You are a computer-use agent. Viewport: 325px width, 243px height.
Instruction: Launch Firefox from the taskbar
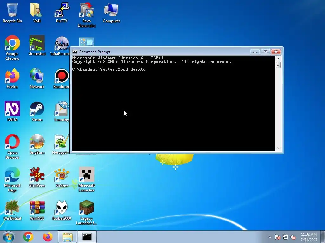(x=48, y=237)
